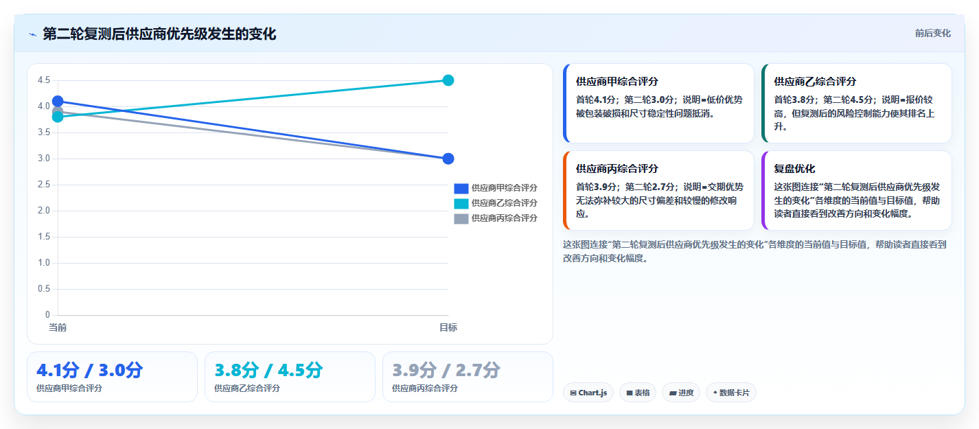Click the 数据卡片 tag

(731, 393)
